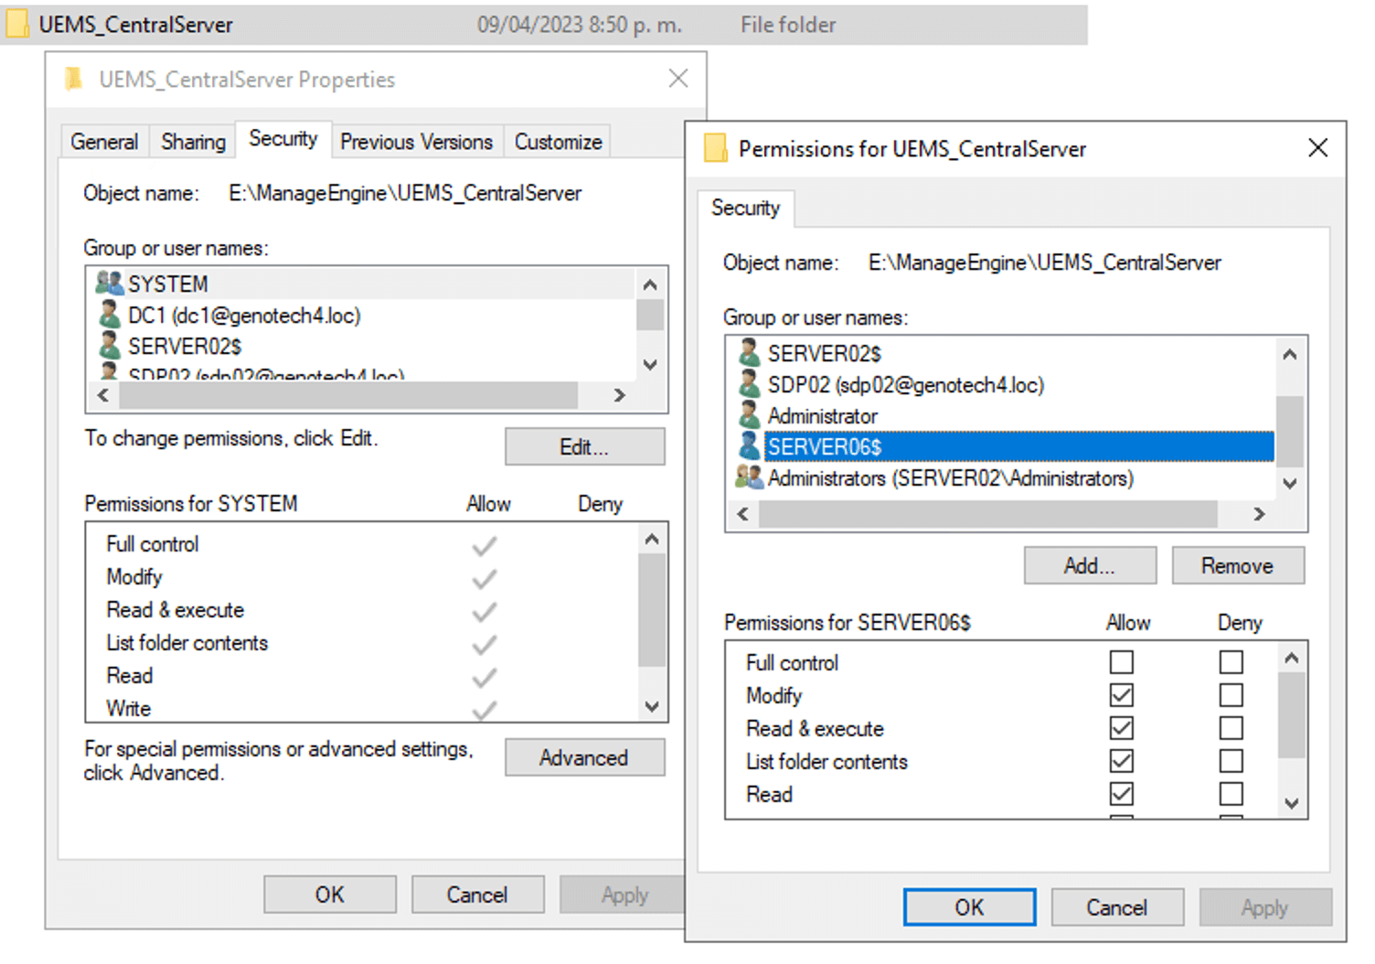Click Cancel in Permissions dialog
The width and height of the screenshot is (1375, 964).
point(1117,907)
